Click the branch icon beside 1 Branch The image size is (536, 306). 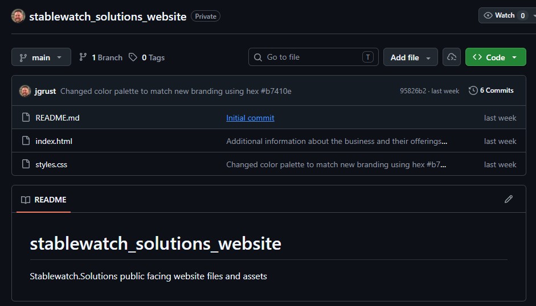[x=83, y=57]
